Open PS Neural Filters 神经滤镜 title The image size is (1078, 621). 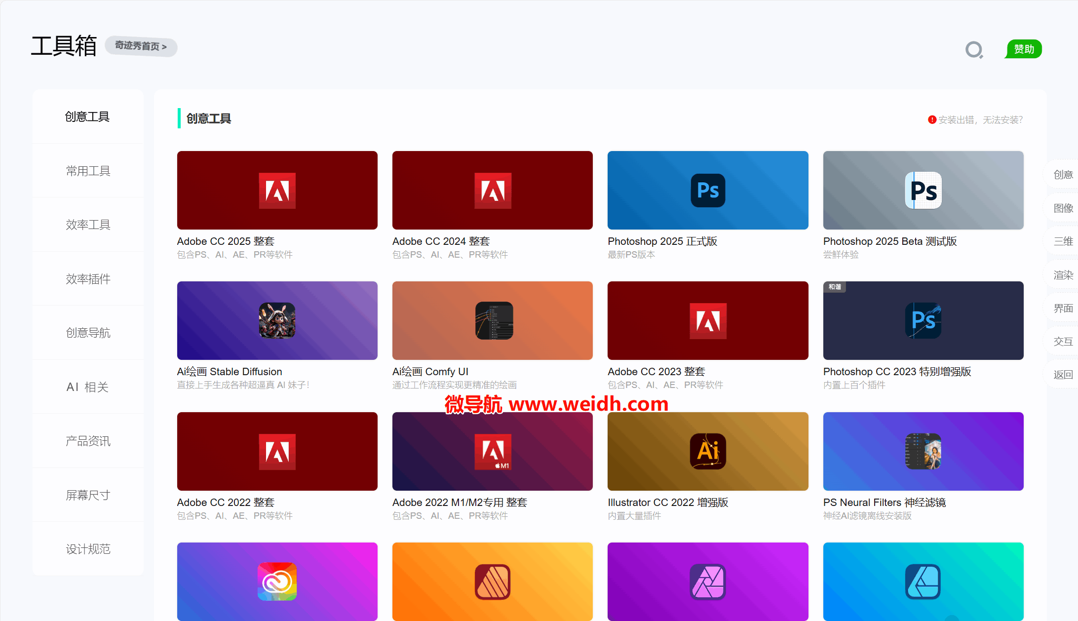(885, 503)
